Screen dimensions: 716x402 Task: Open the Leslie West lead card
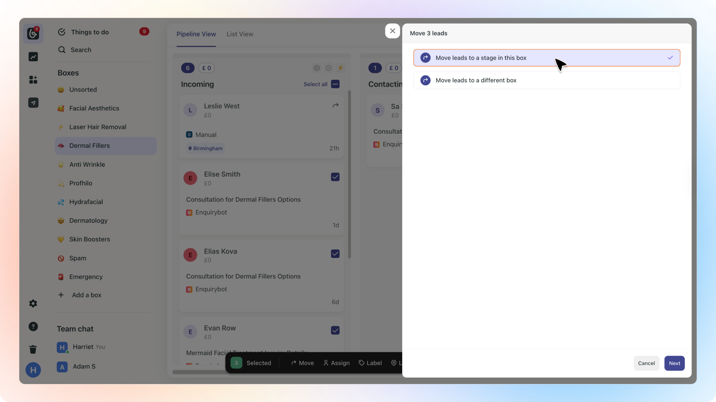tap(262, 127)
